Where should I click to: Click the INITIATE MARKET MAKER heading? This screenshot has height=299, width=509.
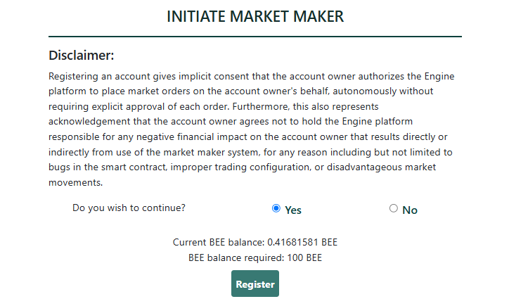click(x=255, y=17)
